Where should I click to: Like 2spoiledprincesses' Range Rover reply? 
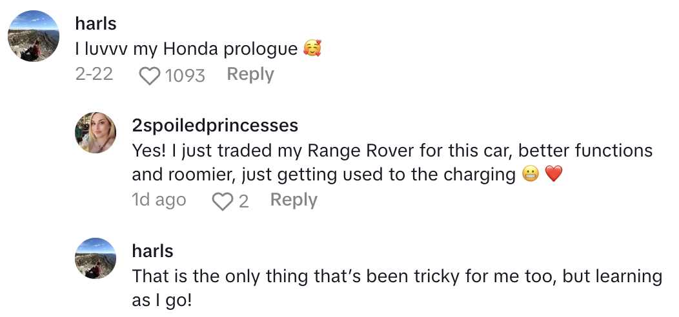tap(222, 202)
